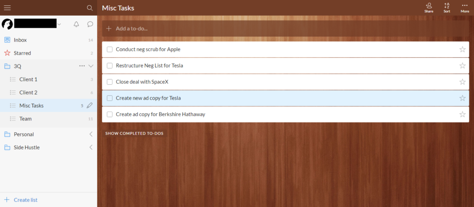The image size is (474, 207).
Task: Open the More menu
Action: pos(465,8)
